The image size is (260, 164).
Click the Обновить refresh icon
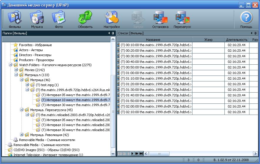click(85, 19)
